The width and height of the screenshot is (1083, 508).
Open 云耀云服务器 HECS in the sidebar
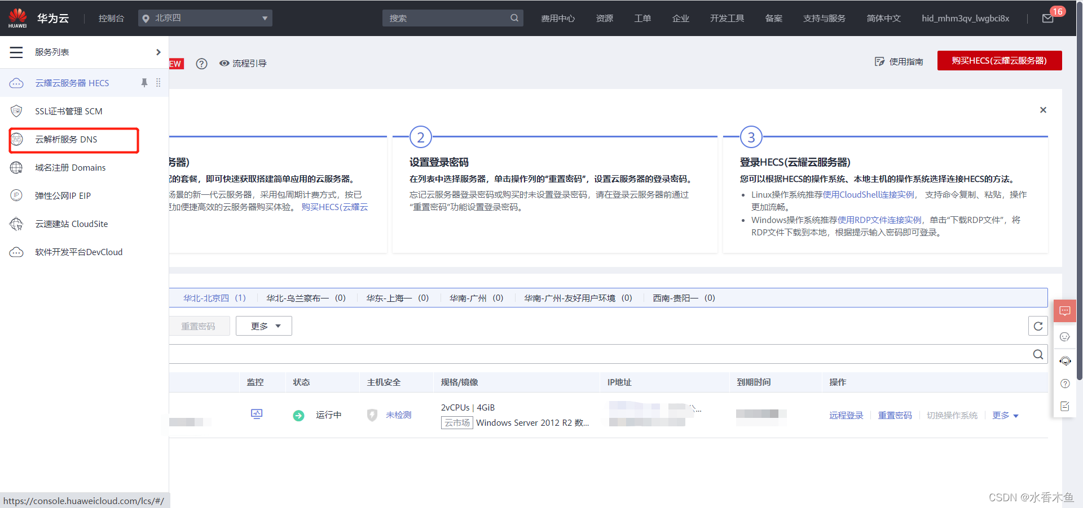[72, 83]
